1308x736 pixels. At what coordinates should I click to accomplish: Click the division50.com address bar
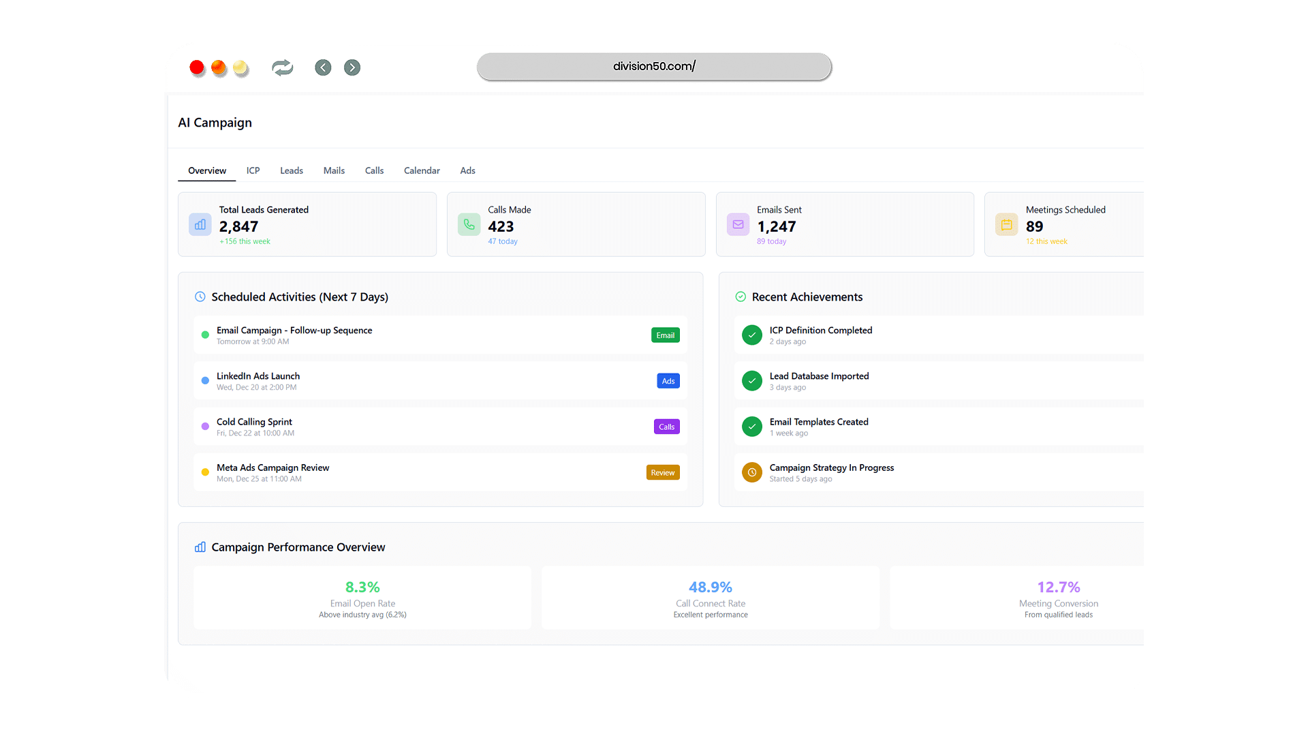[x=654, y=67]
